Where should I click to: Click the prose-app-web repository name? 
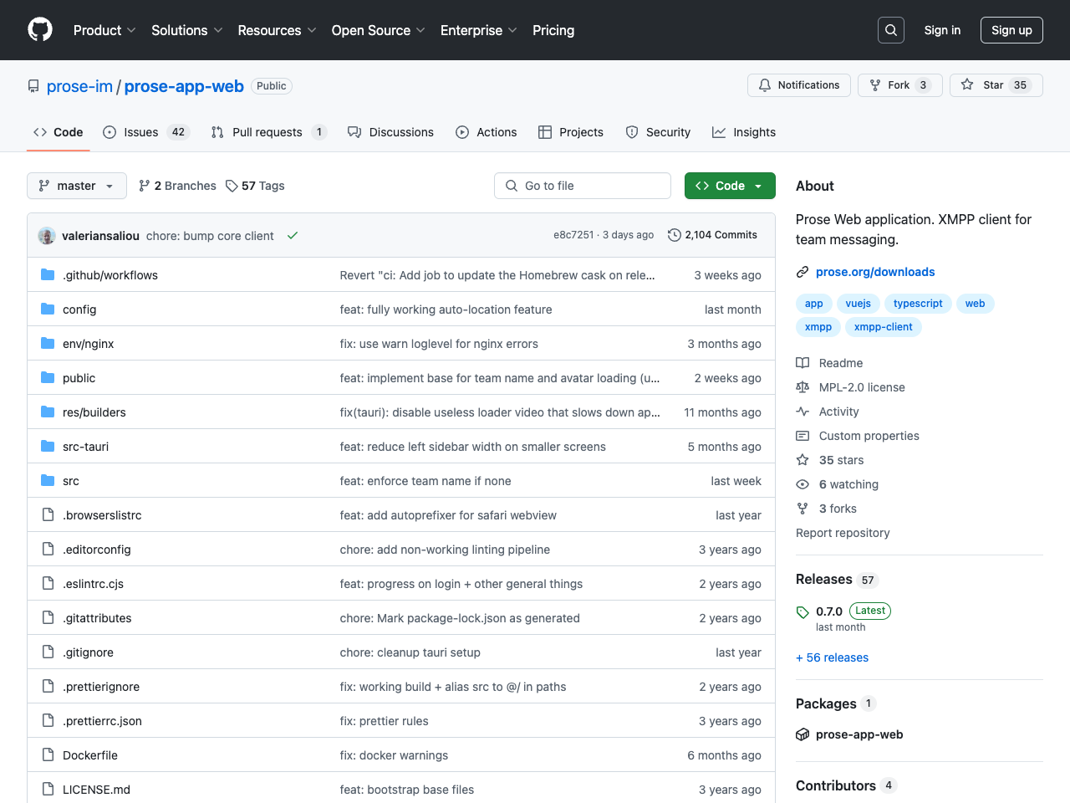(x=184, y=86)
